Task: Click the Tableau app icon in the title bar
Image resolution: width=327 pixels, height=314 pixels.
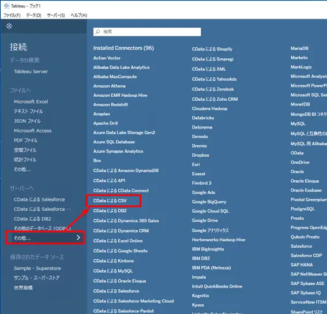Action: (x=6, y=6)
